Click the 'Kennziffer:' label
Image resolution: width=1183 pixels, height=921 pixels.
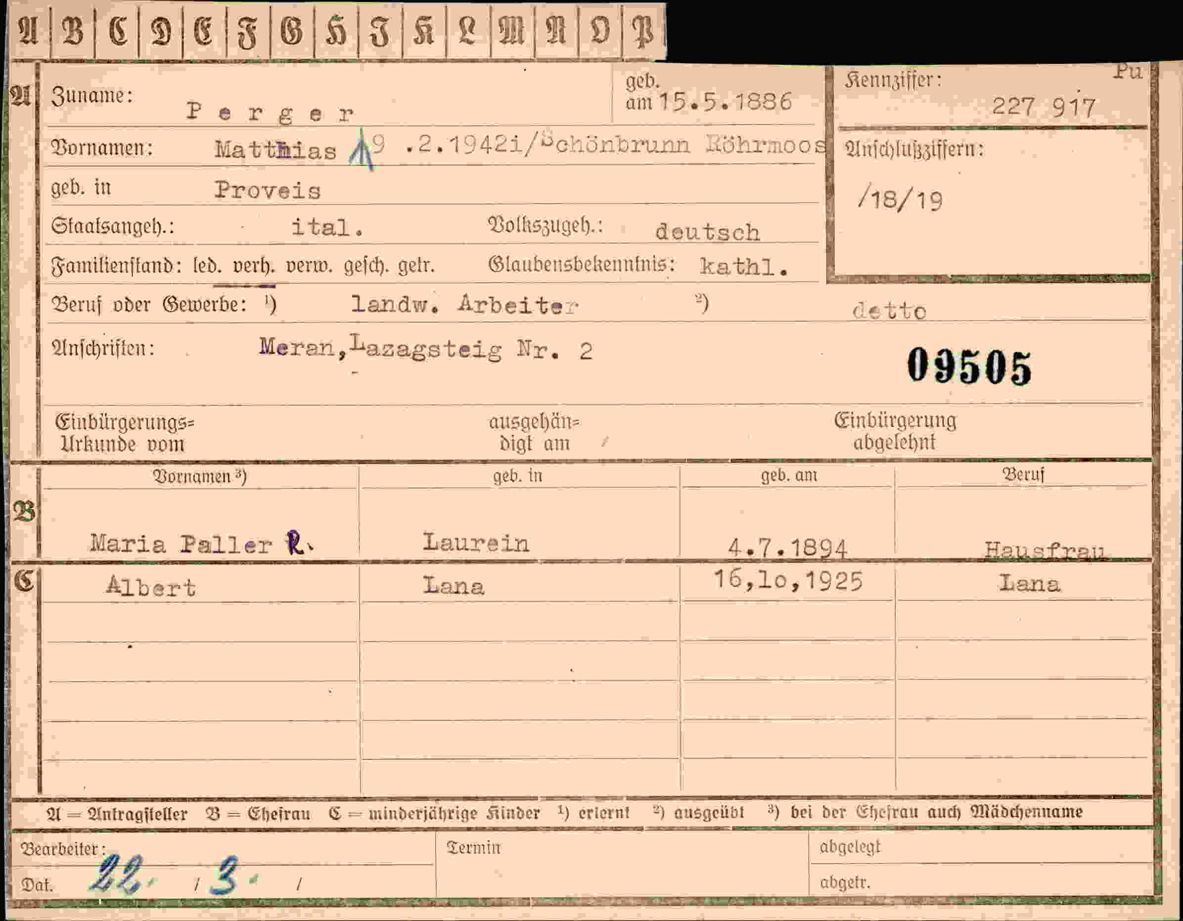pyautogui.click(x=893, y=80)
